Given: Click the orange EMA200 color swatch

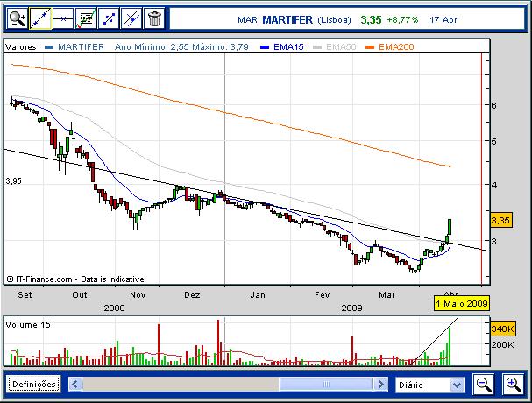Looking at the screenshot, I should (370, 47).
